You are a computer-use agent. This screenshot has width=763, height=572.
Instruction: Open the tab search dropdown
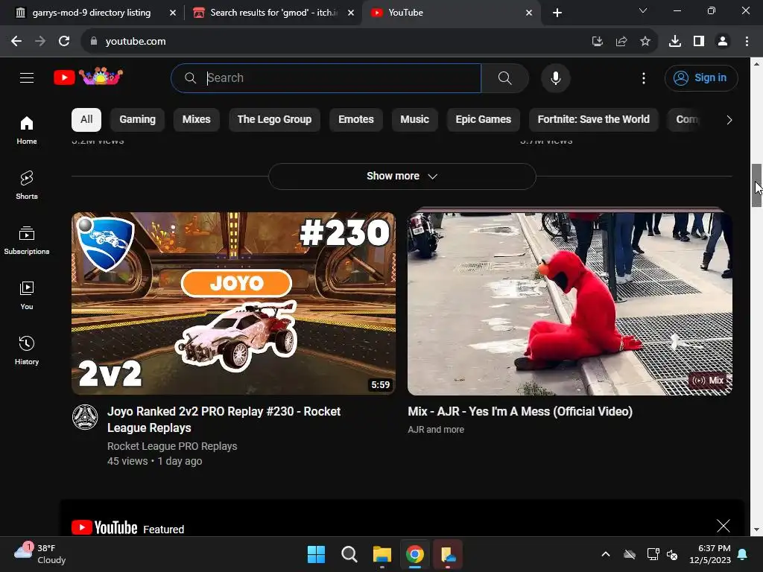tap(643, 10)
